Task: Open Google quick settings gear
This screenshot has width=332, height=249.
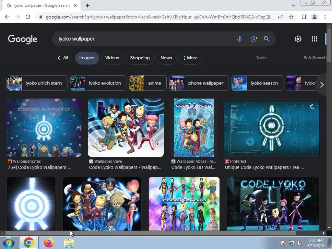Action: (x=298, y=39)
